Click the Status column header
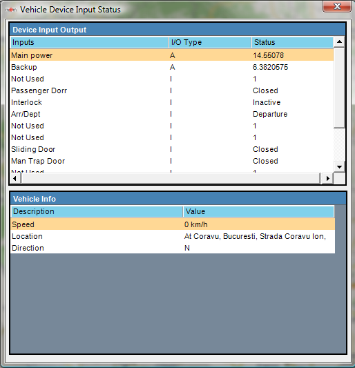This screenshot has height=368, width=355. click(x=292, y=43)
